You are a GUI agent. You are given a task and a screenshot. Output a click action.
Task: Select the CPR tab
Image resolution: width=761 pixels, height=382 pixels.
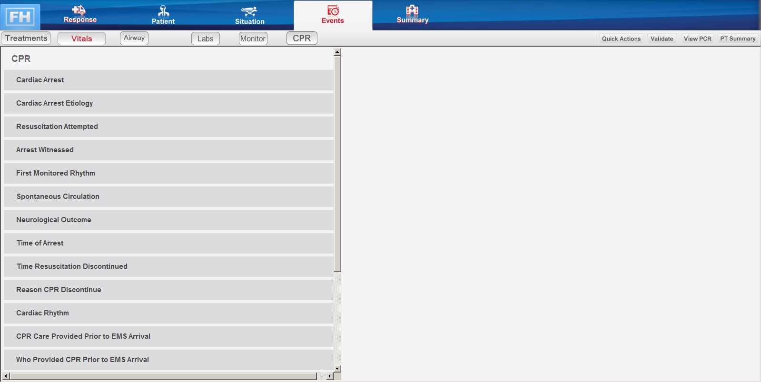pyautogui.click(x=302, y=38)
